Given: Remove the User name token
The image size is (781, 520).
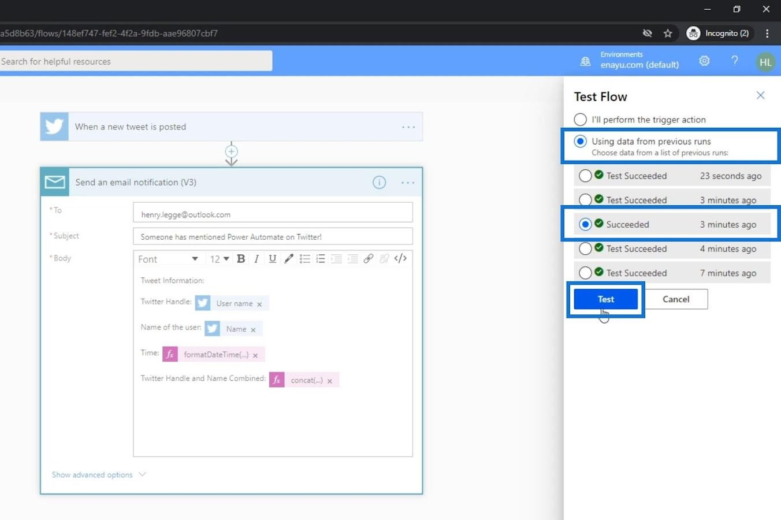Looking at the screenshot, I should coord(259,304).
